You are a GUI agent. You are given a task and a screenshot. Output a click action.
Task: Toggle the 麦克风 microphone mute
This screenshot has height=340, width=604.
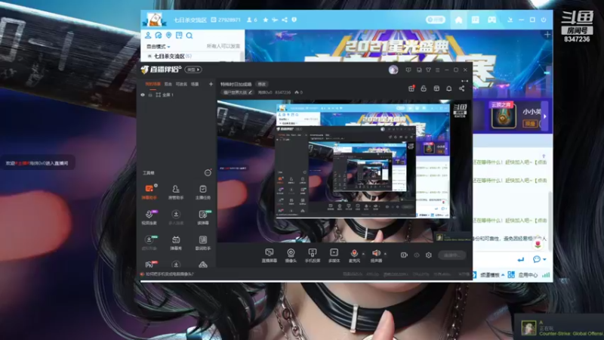(354, 255)
